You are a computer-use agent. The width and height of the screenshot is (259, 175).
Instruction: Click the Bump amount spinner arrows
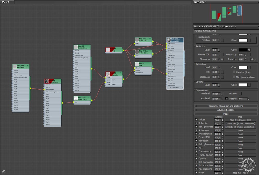222,173
